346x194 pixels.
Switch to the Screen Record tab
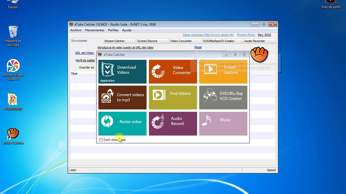pos(152,41)
